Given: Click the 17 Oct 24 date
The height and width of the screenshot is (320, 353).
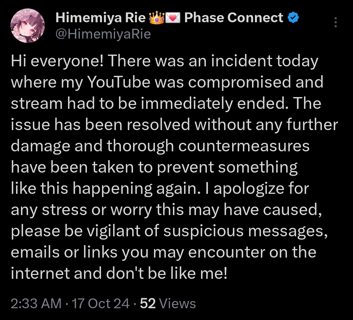Looking at the screenshot, I should [x=101, y=303].
